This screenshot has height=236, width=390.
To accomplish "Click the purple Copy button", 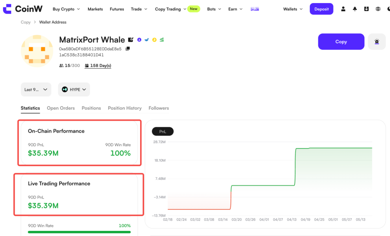I will coord(341,41).
